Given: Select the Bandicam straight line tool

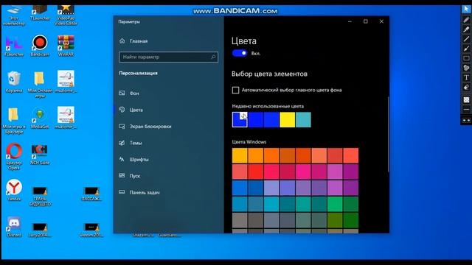Looking at the screenshot, I should (x=466, y=39).
